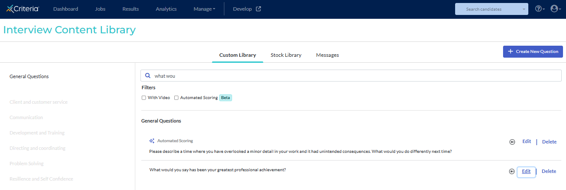Open the user account icon menu
566x190 pixels.
click(x=555, y=9)
